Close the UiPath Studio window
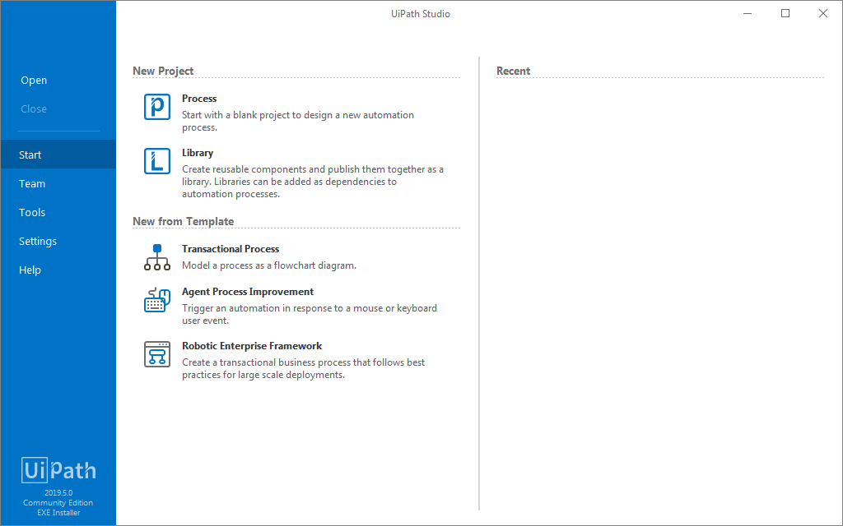 tap(823, 13)
